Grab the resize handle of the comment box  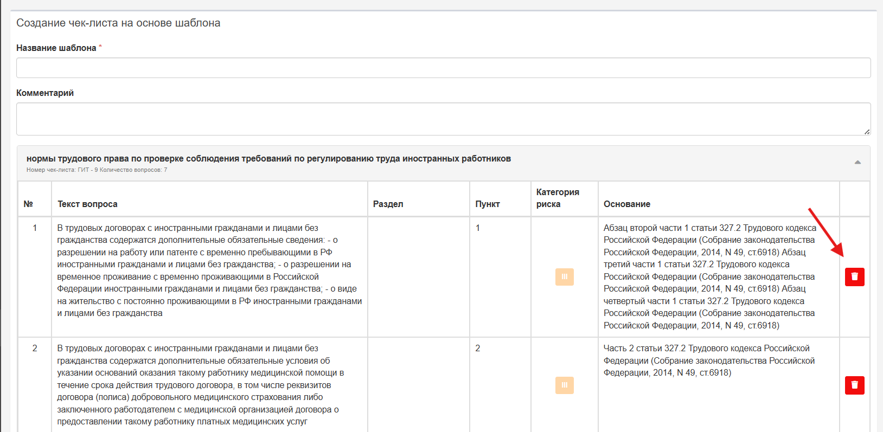pyautogui.click(x=867, y=132)
